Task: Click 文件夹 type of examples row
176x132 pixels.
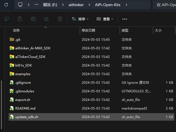Action: point(127,74)
